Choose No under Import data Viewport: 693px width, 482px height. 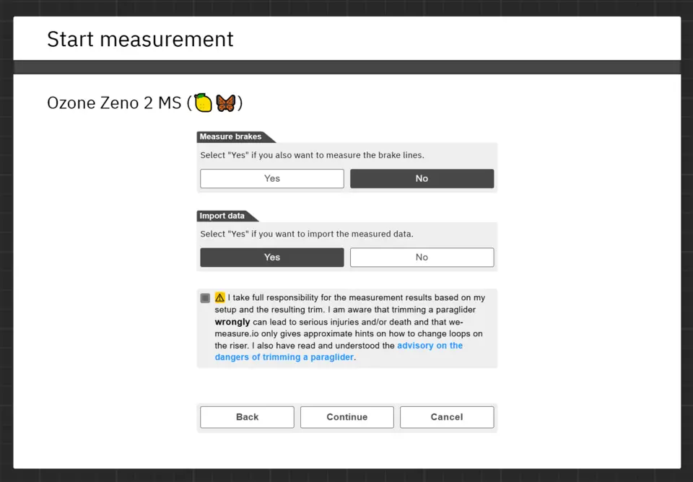click(x=422, y=257)
